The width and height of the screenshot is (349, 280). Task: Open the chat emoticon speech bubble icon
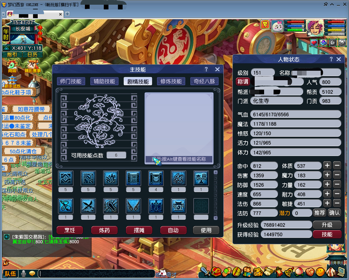32,273
